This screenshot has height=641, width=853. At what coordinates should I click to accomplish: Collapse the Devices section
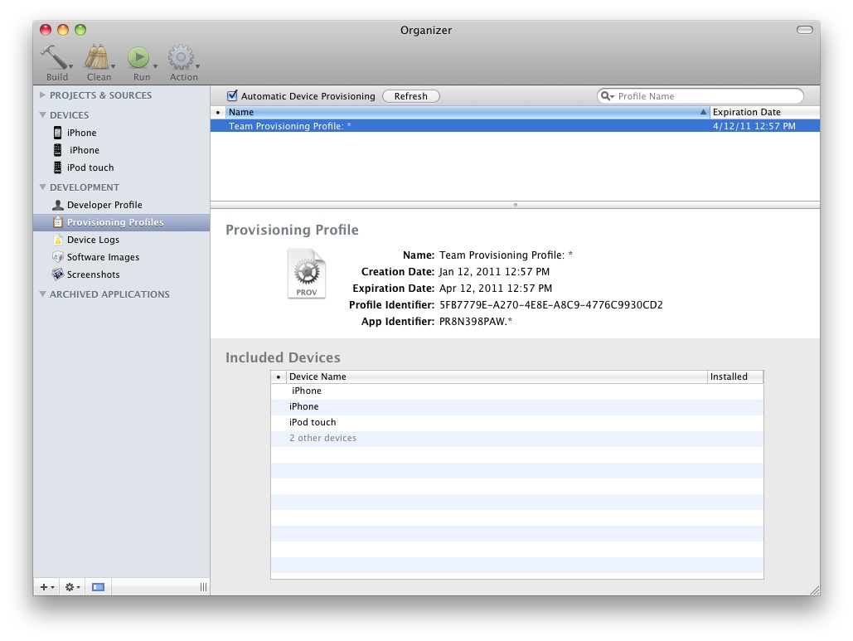[42, 114]
